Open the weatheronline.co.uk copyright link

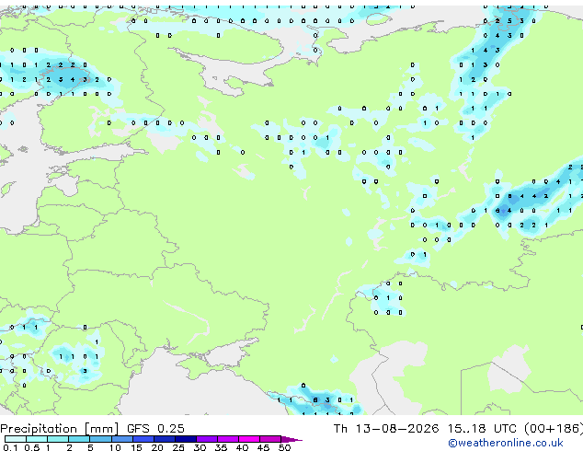click(506, 443)
